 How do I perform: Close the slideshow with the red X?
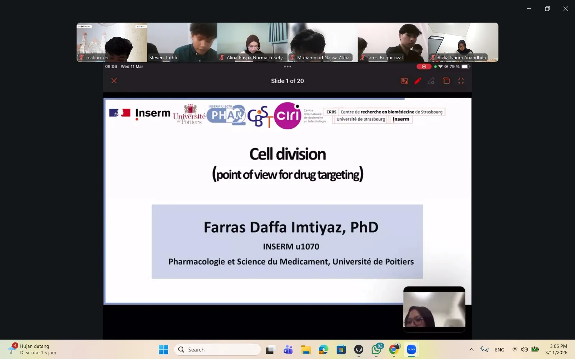114,81
